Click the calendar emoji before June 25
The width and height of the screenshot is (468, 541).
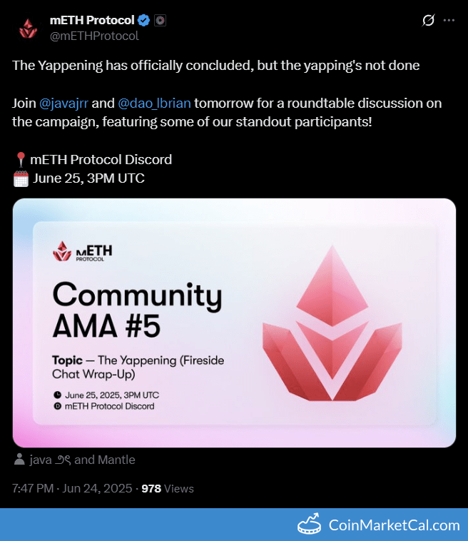21,178
